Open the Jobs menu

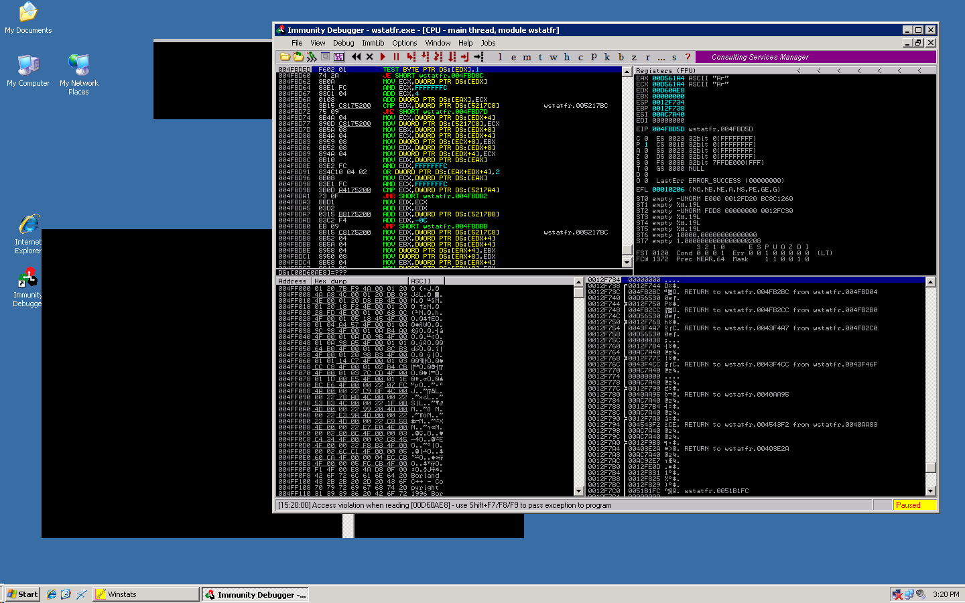click(488, 43)
